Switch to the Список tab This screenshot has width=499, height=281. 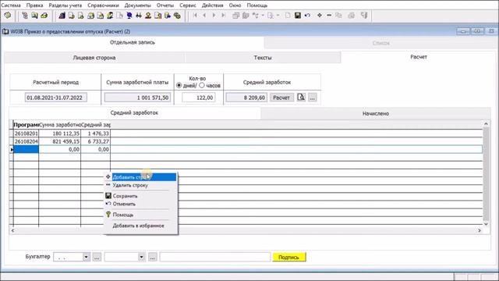pyautogui.click(x=381, y=43)
